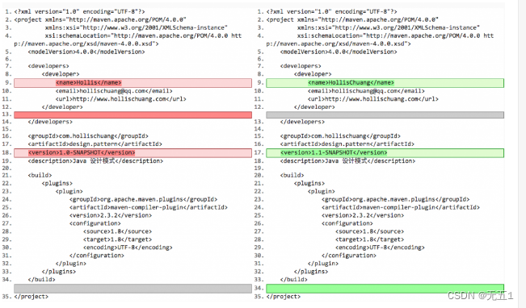Click <modelVersion>4.0.0</modelVersion> in the left pane
Screen dimensions: 526x308
click(x=86, y=52)
